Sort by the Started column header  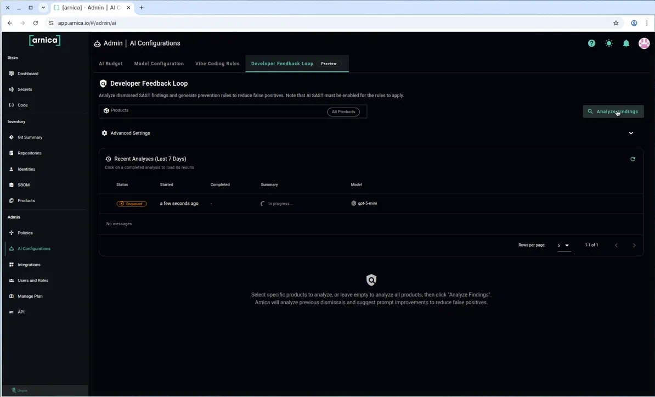click(x=166, y=184)
